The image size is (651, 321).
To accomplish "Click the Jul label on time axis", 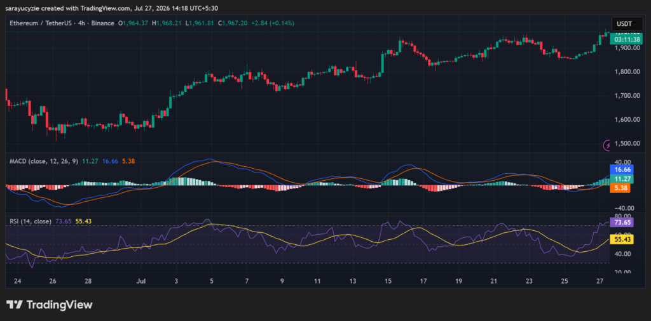I will (x=141, y=281).
